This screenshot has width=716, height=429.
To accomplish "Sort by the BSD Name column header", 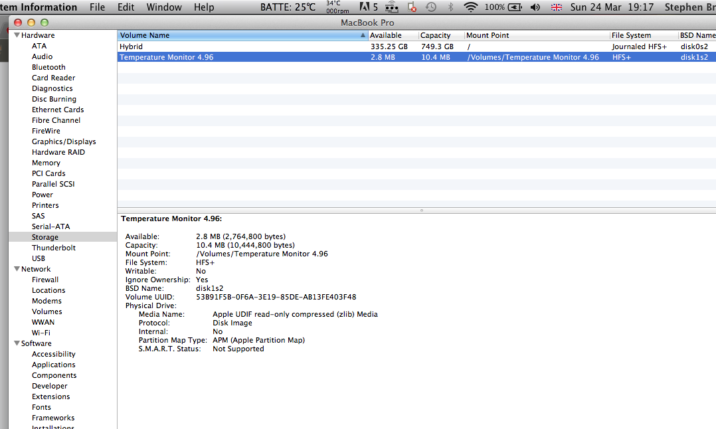I will point(697,35).
